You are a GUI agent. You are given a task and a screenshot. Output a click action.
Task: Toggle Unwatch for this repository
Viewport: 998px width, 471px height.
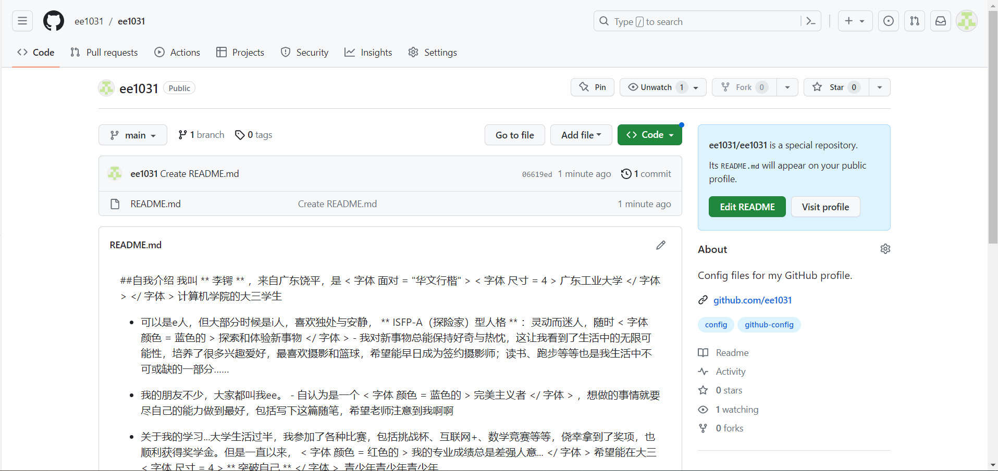pos(663,87)
